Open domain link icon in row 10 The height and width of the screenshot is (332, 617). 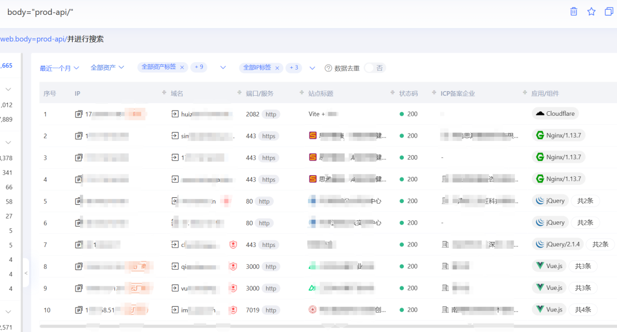[x=175, y=310]
